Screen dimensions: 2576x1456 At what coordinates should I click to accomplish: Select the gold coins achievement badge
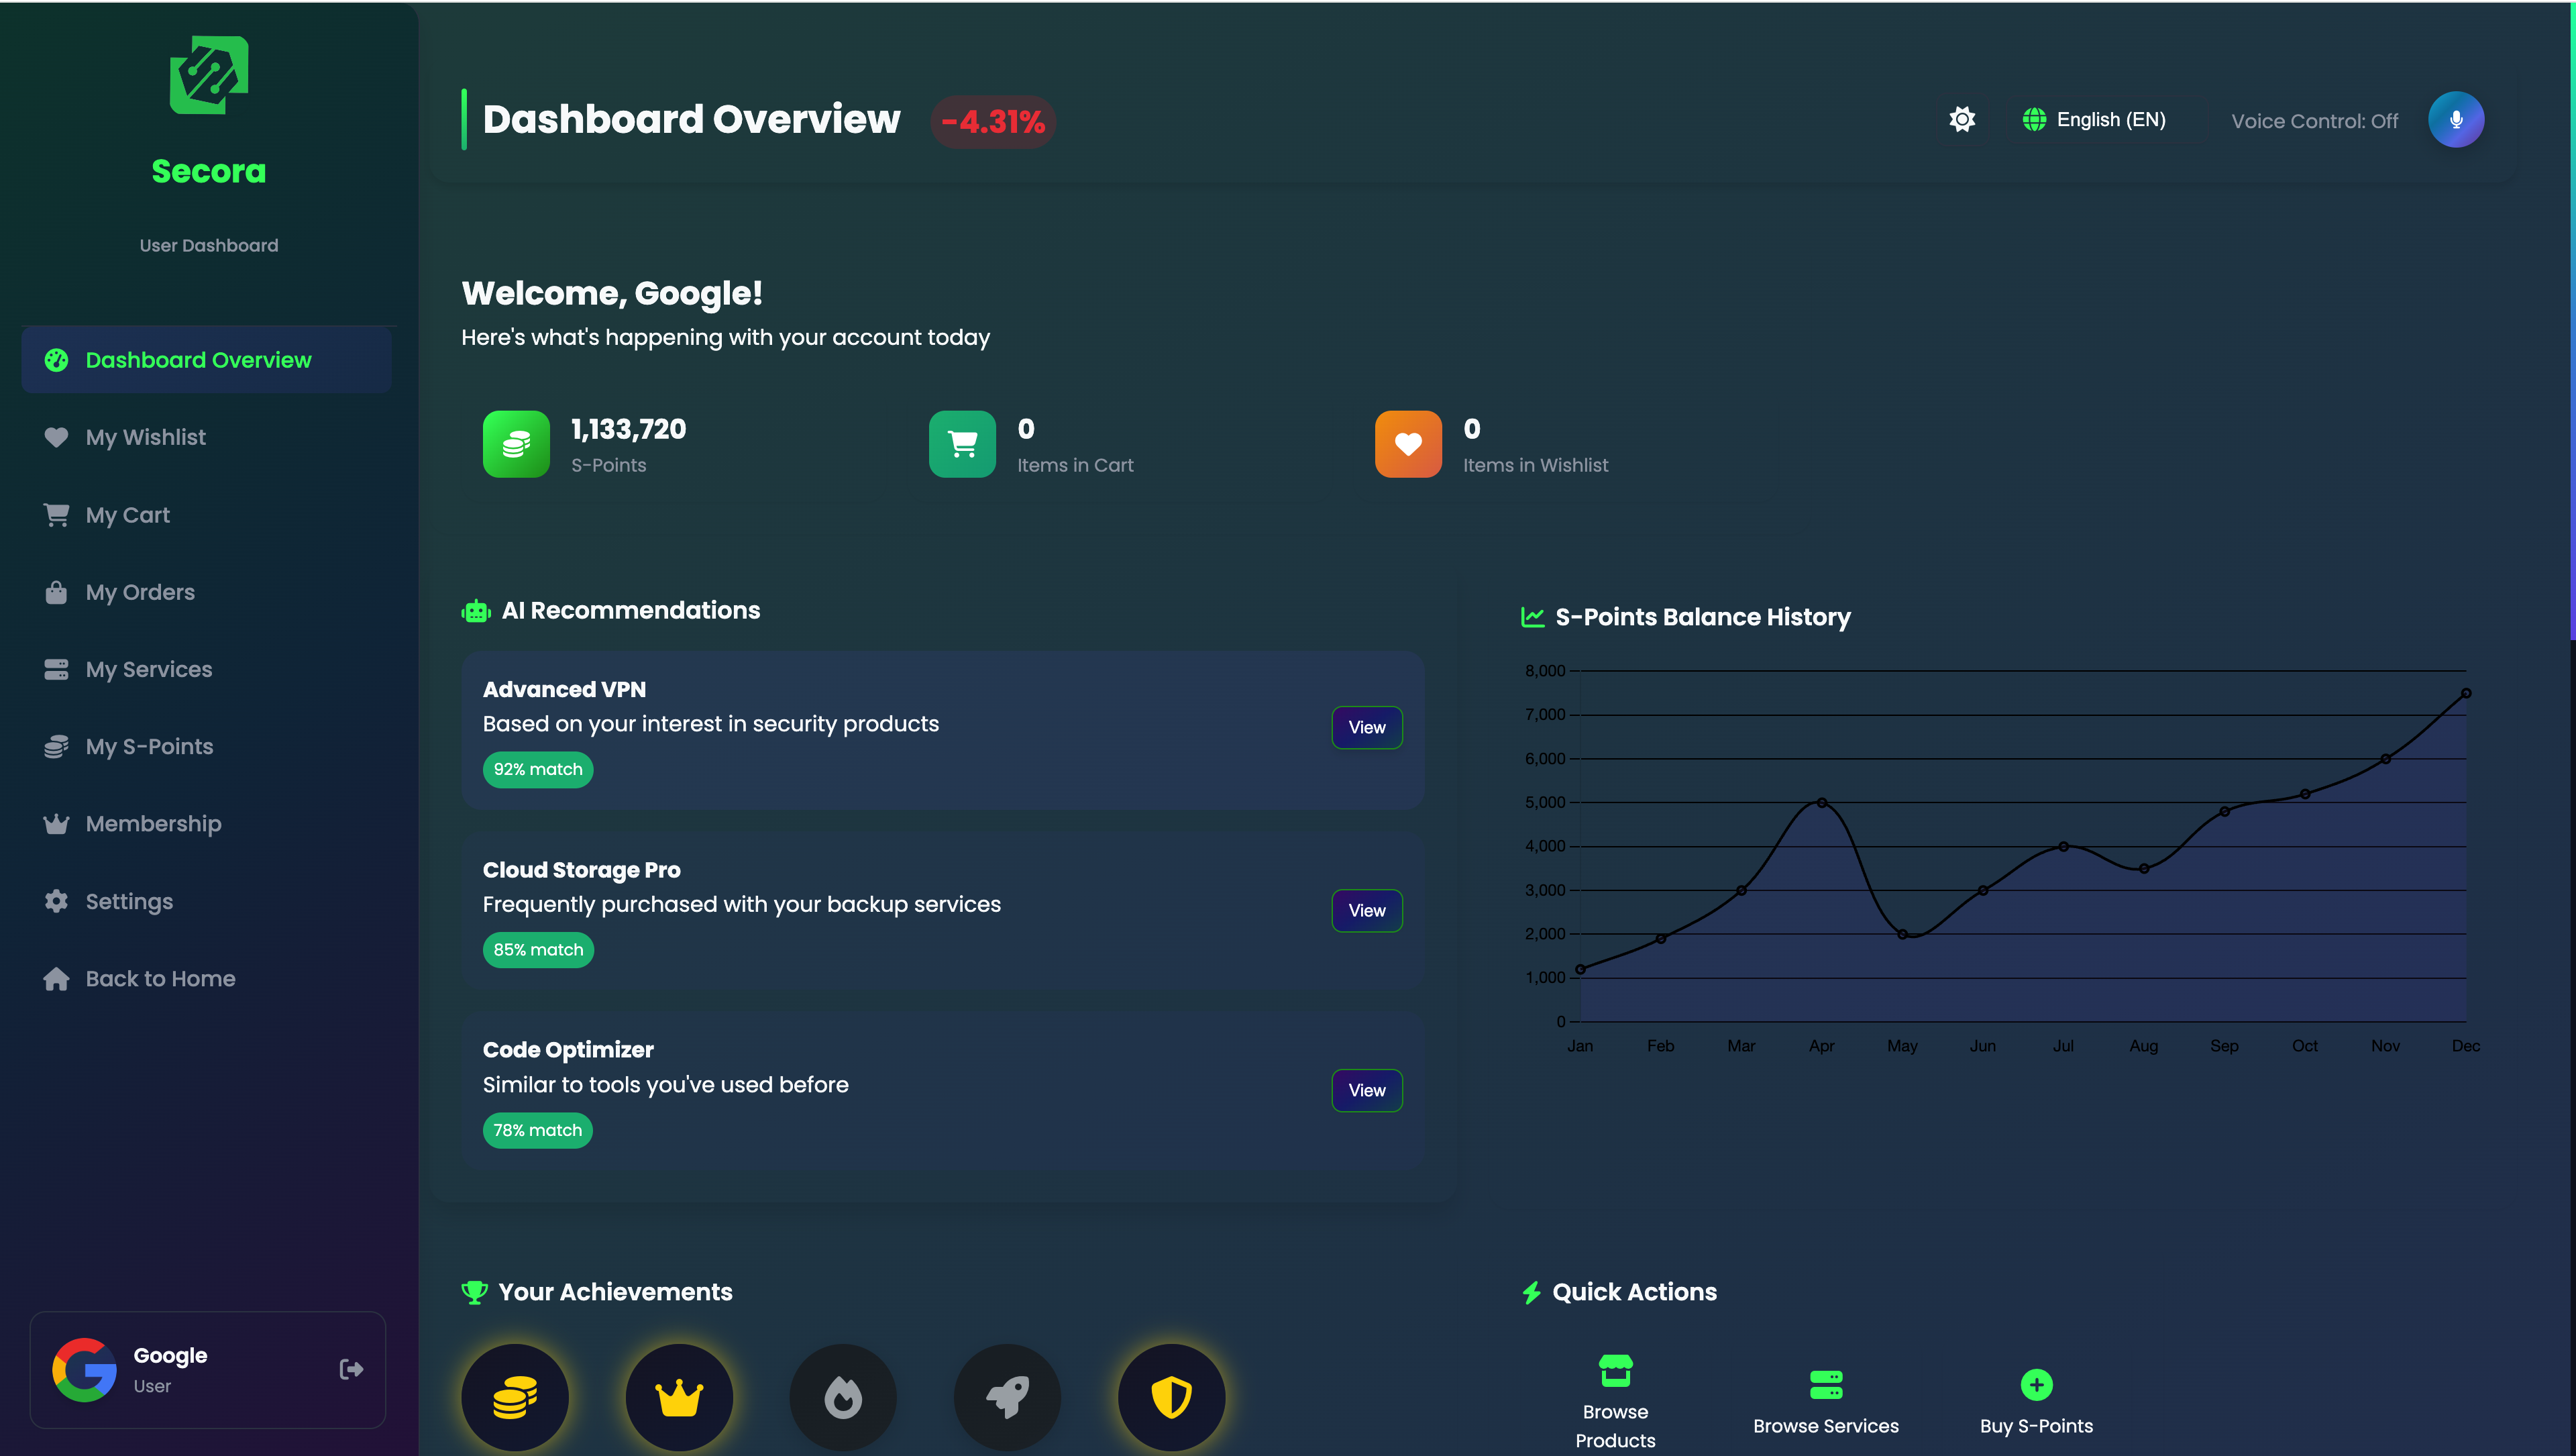coord(515,1397)
